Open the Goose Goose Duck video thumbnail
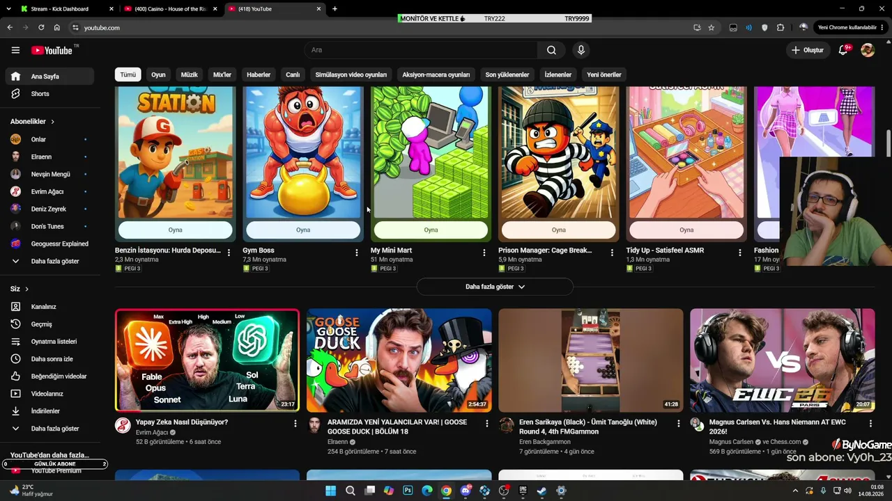Viewport: 892px width, 501px height. (x=399, y=360)
